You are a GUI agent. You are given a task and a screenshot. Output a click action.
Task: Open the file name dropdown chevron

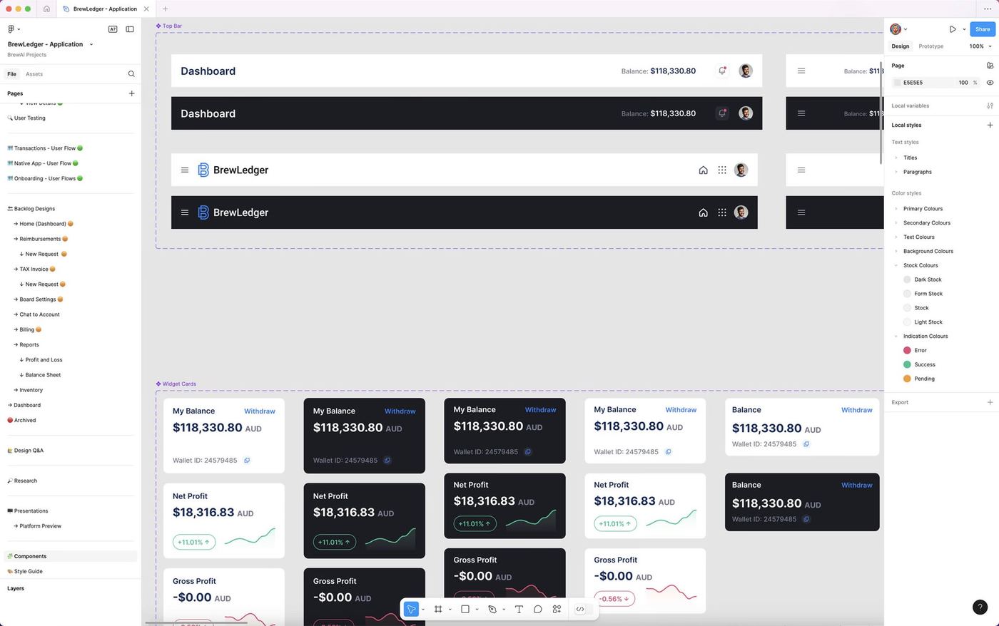tap(91, 44)
